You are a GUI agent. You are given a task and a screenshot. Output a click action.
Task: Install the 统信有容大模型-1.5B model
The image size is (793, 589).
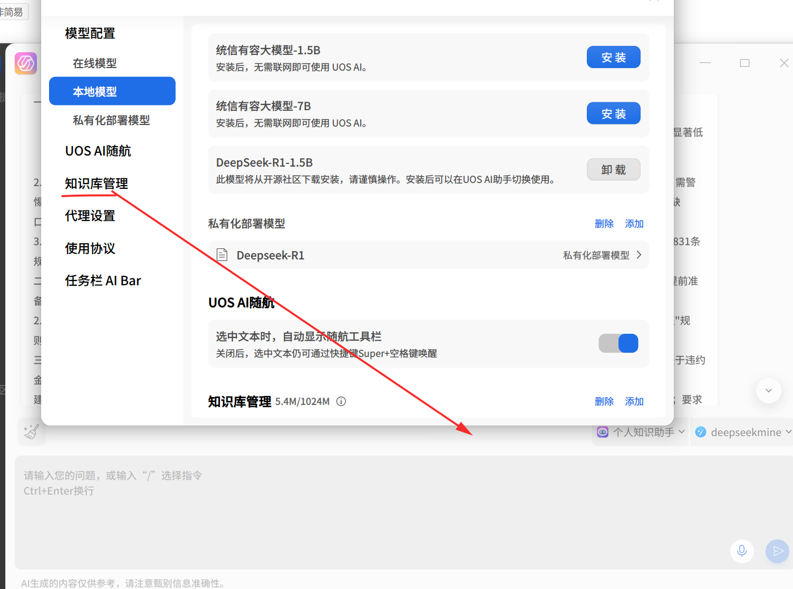pyautogui.click(x=614, y=57)
